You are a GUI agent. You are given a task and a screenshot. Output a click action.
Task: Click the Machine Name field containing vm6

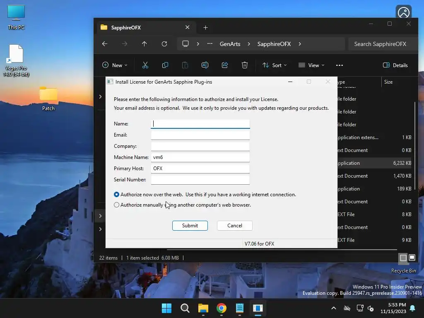click(200, 157)
